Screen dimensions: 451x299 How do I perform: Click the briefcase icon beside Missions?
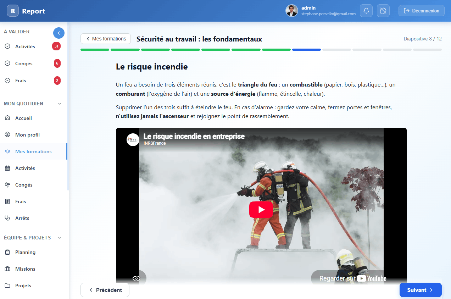pyautogui.click(x=7, y=269)
